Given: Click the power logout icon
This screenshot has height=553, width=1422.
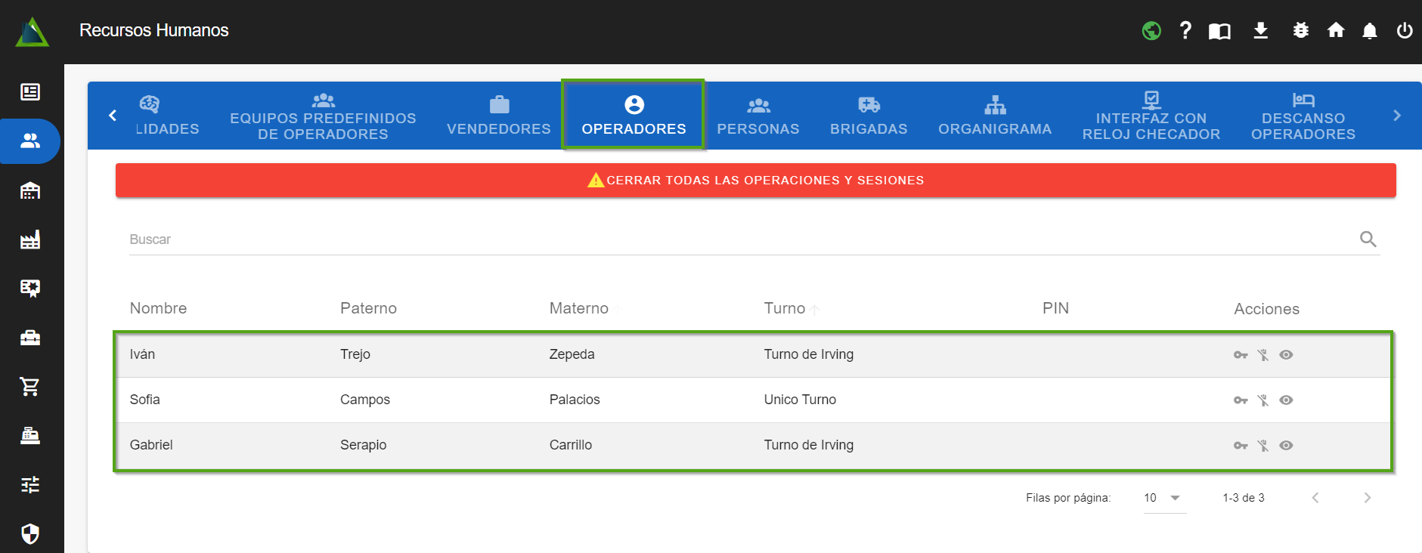Looking at the screenshot, I should [1404, 30].
